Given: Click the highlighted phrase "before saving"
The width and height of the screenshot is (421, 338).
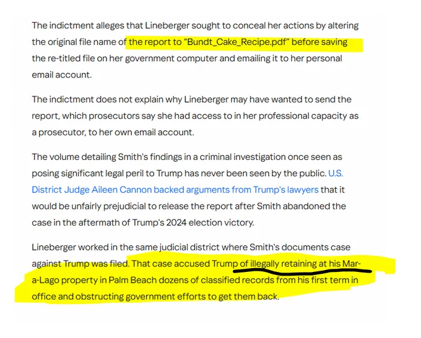Looking at the screenshot, I should (319, 42).
